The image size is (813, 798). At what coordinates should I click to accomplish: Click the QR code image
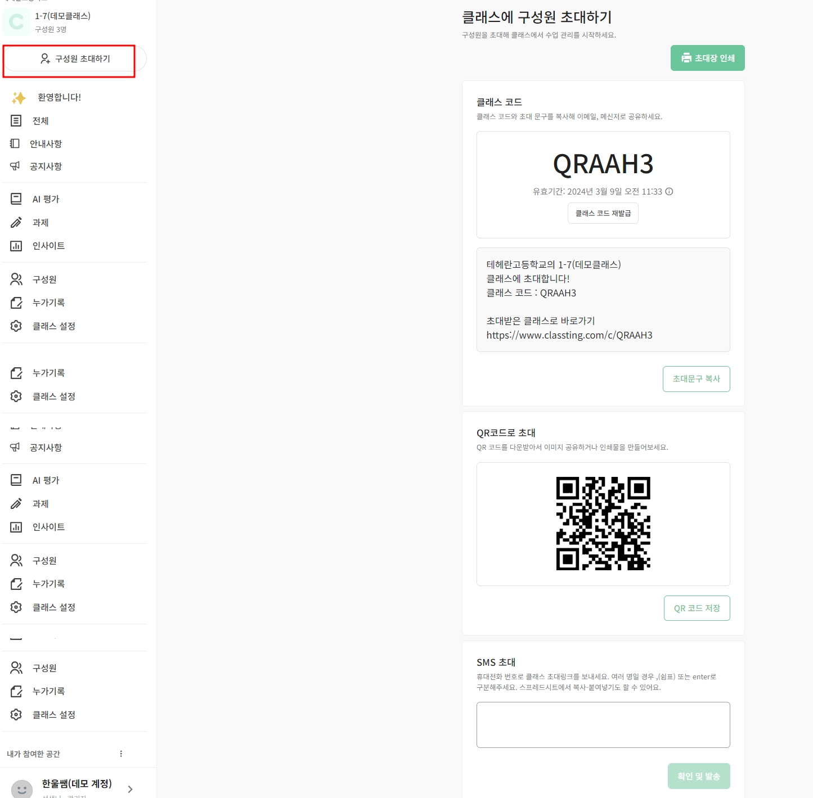tap(603, 524)
